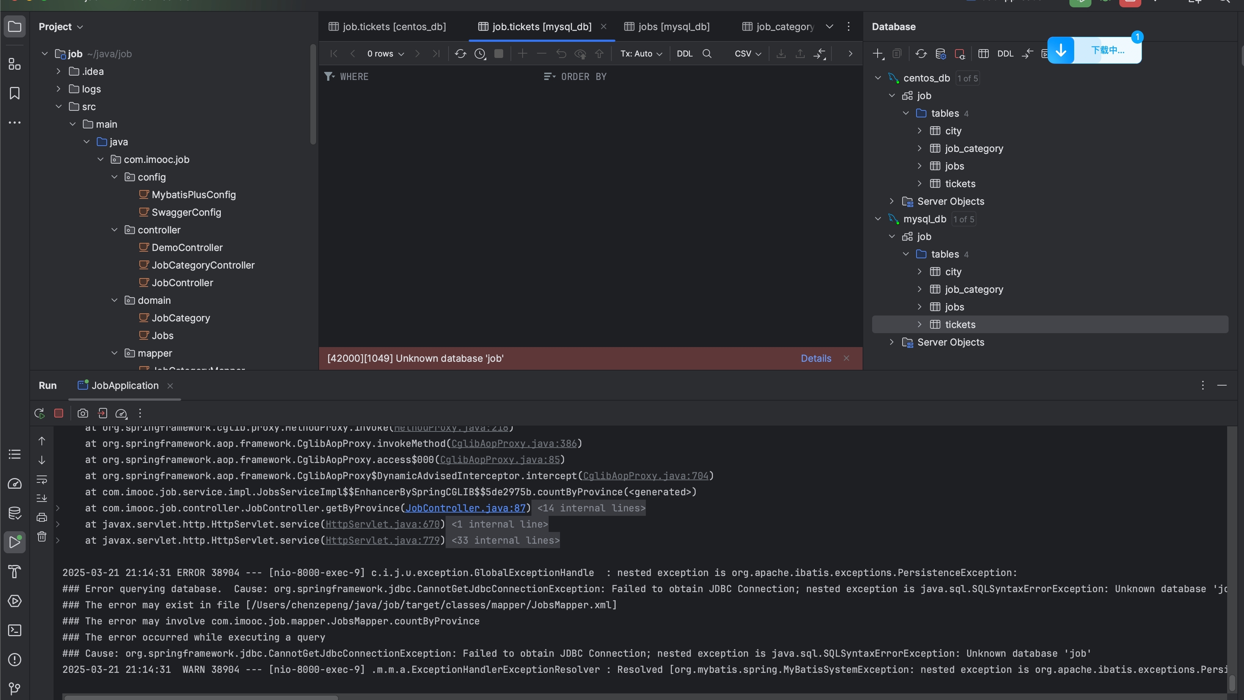The width and height of the screenshot is (1244, 700).
Task: Open CglibAopProxy.java:386 link
Action: click(514, 444)
